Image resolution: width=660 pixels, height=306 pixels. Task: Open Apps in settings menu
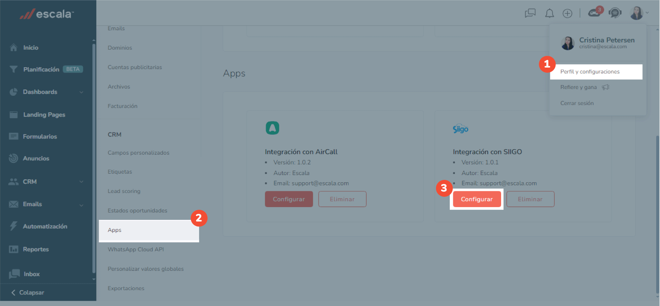149,230
